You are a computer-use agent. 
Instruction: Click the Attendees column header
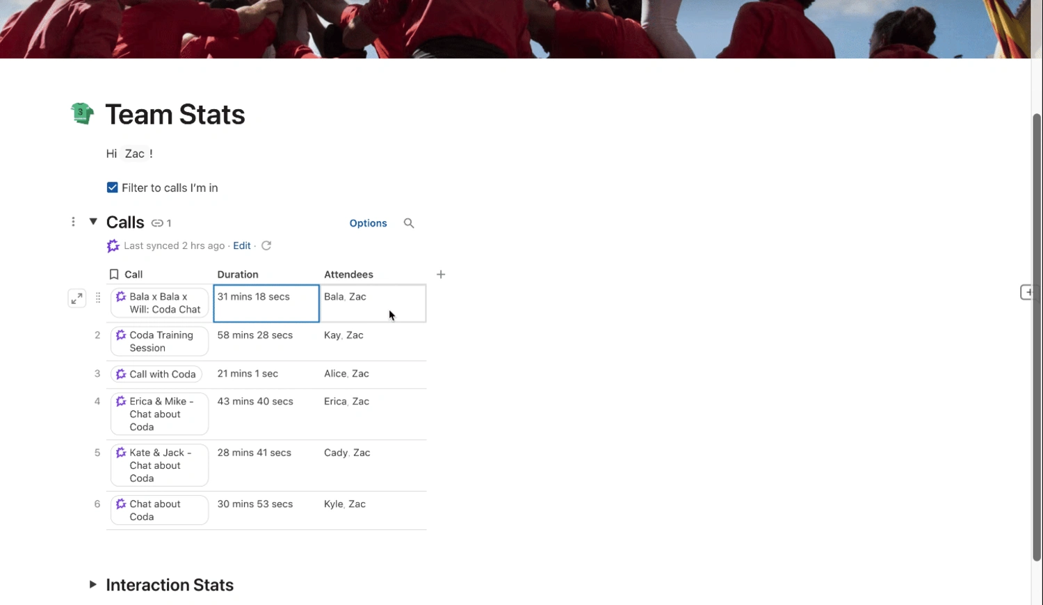point(348,275)
